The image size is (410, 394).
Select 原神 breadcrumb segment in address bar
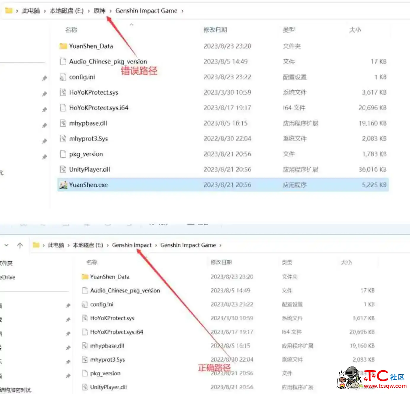pos(99,11)
